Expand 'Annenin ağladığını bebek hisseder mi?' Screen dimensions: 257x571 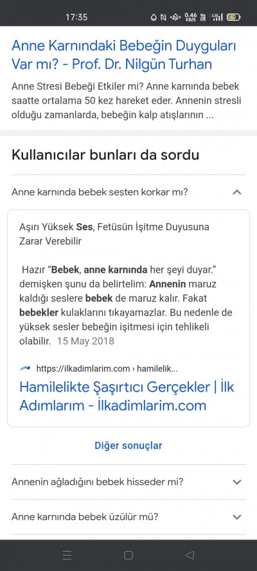(128, 482)
